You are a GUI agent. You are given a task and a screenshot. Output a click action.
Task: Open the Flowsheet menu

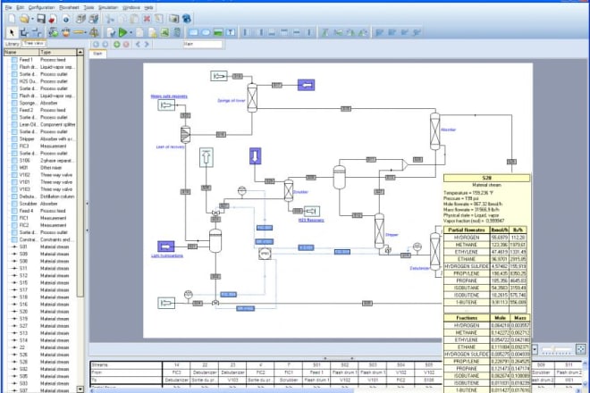[x=69, y=7]
